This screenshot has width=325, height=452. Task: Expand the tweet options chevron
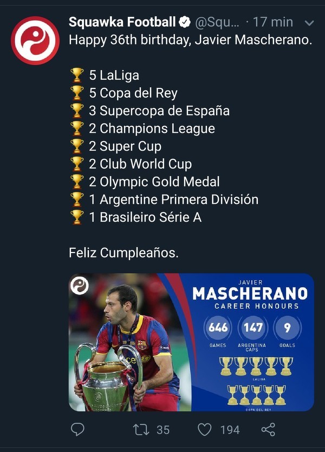309,23
